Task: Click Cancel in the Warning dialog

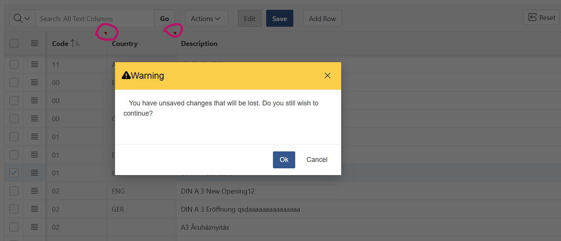Action: 317,160
